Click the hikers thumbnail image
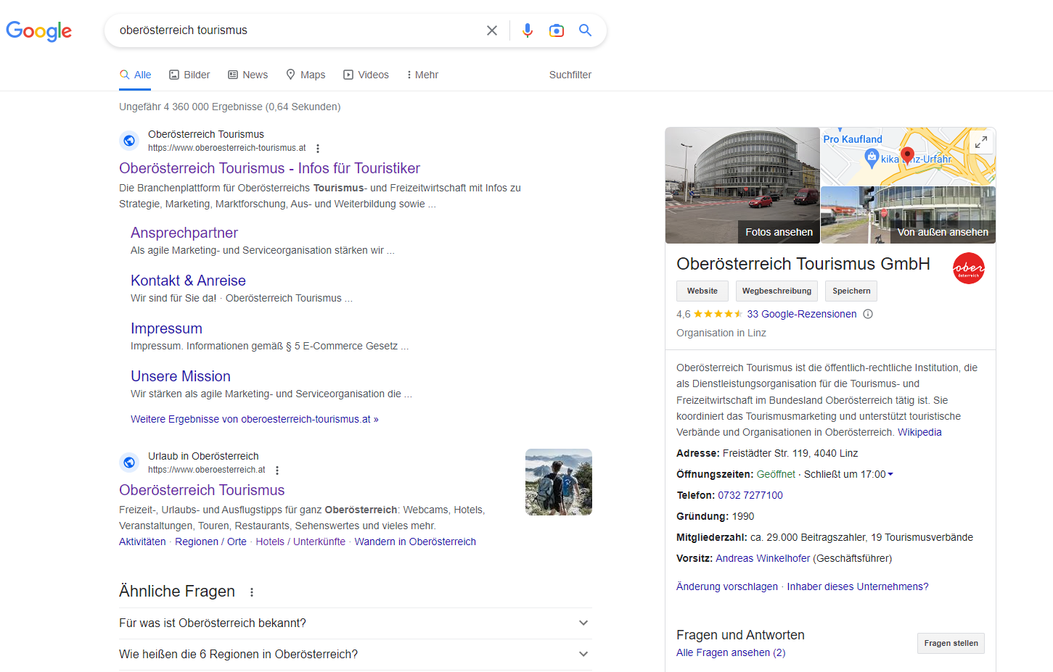1053x672 pixels. tap(559, 482)
